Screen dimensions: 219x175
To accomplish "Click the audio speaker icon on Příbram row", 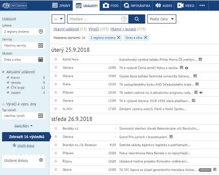I will (x=201, y=92).
